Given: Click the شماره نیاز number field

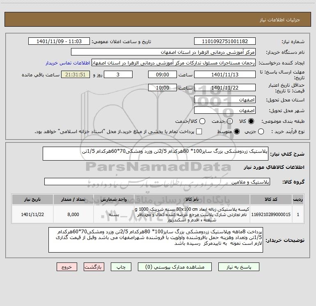Looking at the screenshot, I should tap(225, 41).
